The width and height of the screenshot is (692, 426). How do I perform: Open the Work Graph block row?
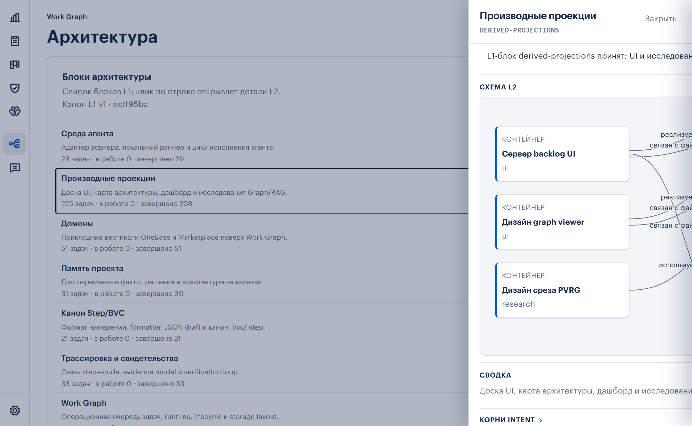coord(262,410)
